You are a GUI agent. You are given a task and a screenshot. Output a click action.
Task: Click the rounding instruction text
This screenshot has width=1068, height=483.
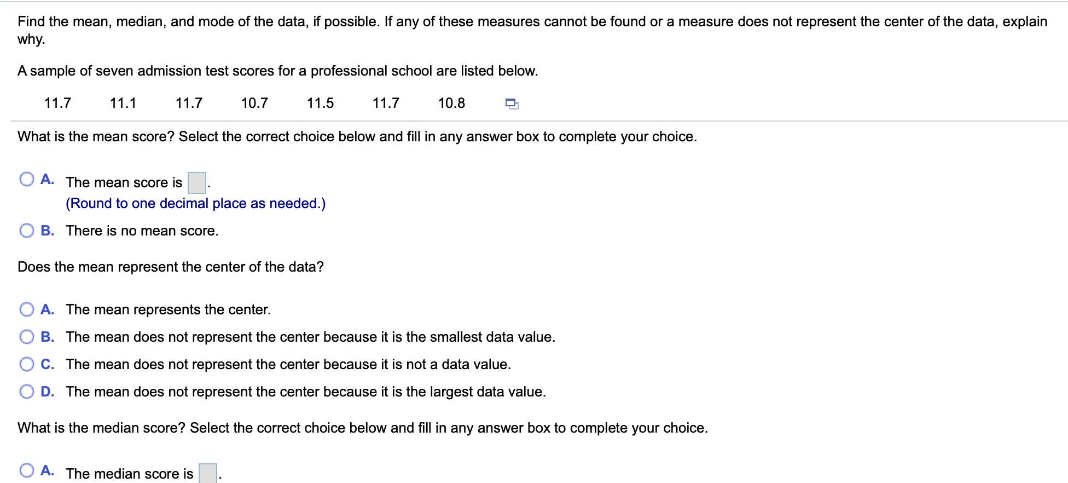pyautogui.click(x=195, y=203)
